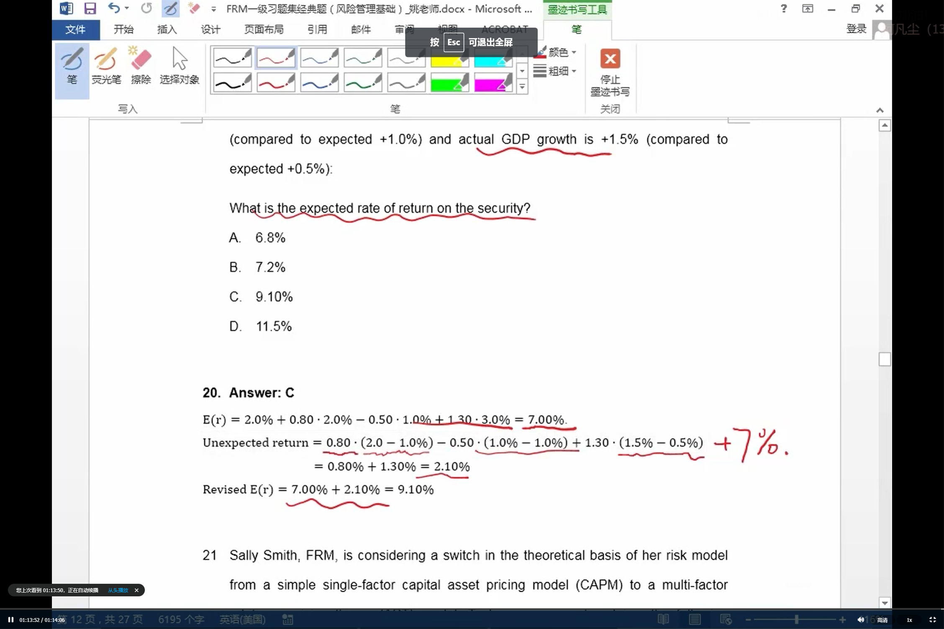The image size is (944, 629).
Task: Switch to the 引用 references tab
Action: (317, 30)
